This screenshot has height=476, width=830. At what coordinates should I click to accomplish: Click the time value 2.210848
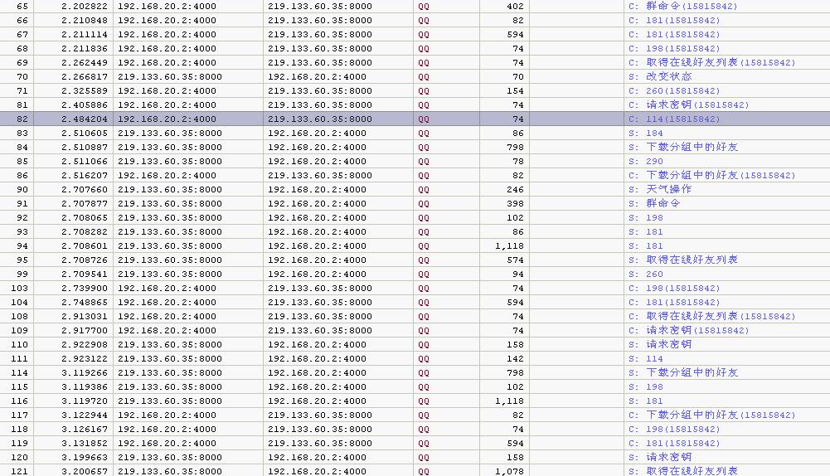(x=85, y=20)
